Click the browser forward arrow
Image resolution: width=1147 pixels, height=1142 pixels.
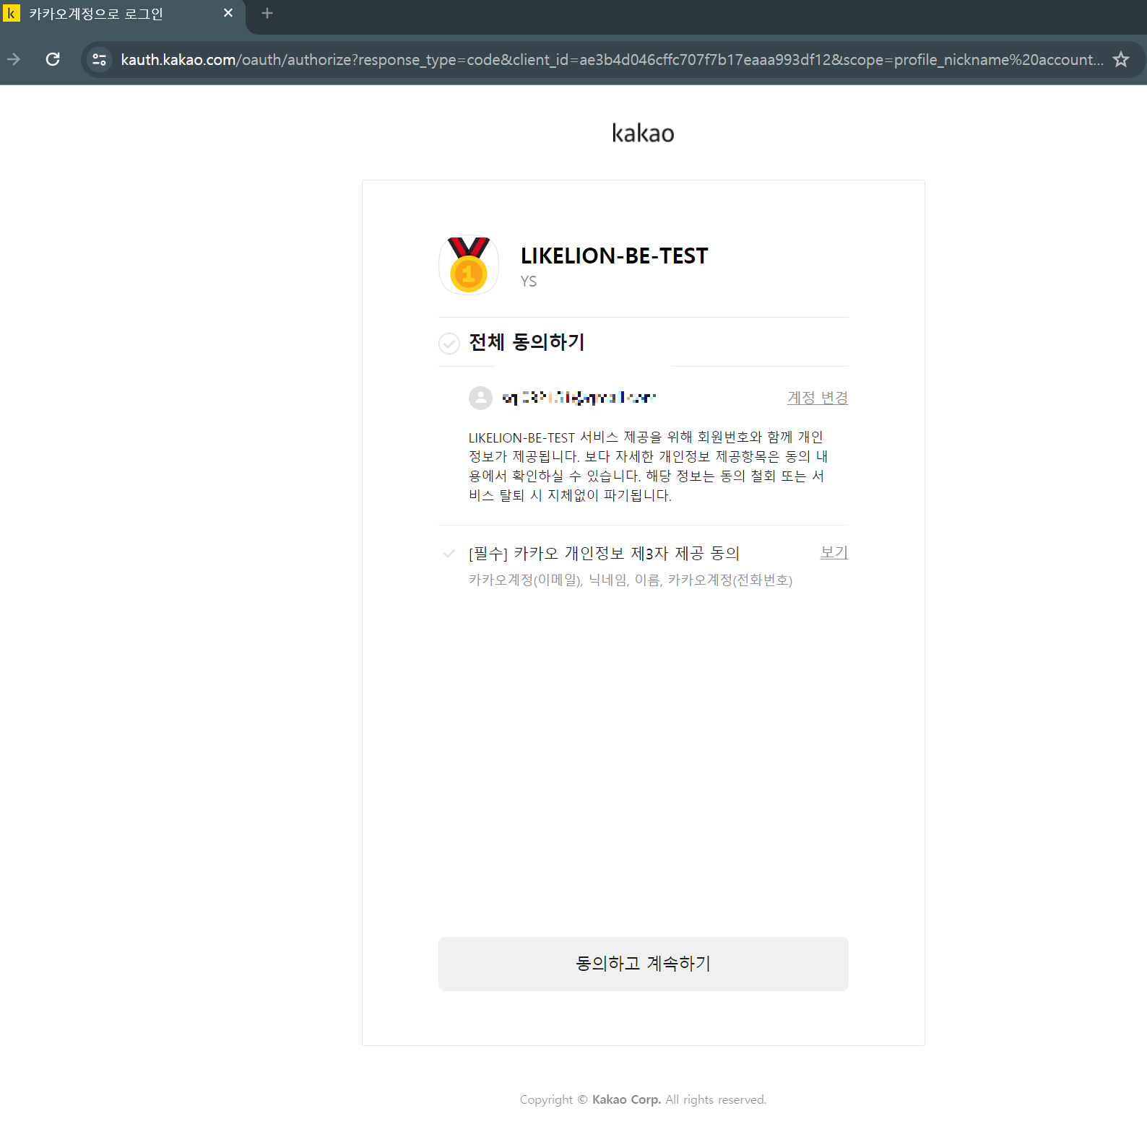(x=14, y=59)
